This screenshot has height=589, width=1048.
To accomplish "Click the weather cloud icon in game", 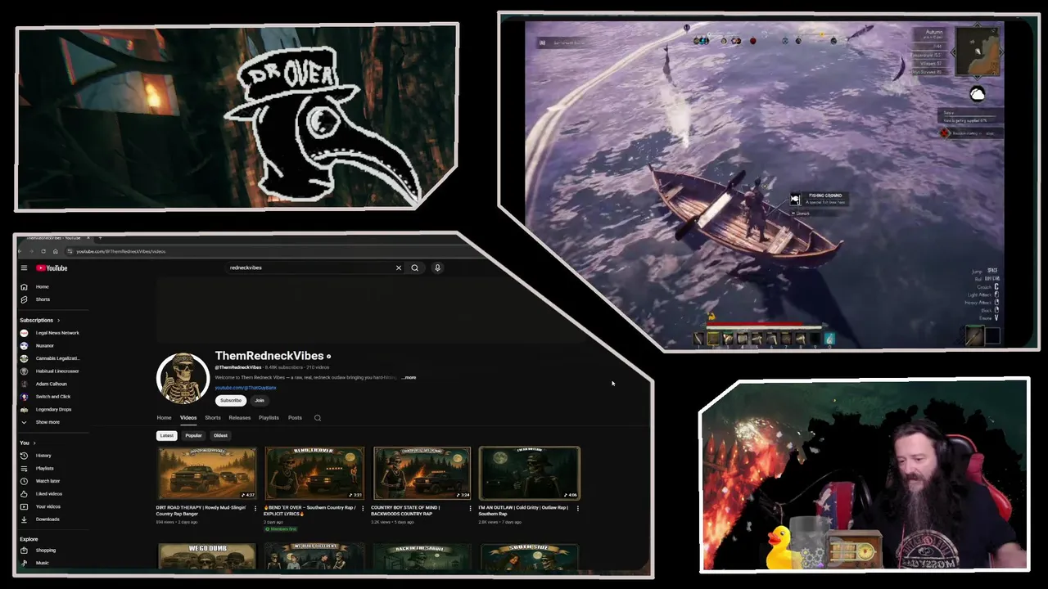I will coord(978,95).
